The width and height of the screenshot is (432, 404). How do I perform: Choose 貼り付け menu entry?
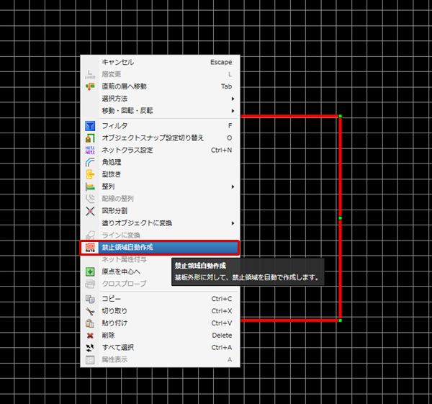pos(160,323)
